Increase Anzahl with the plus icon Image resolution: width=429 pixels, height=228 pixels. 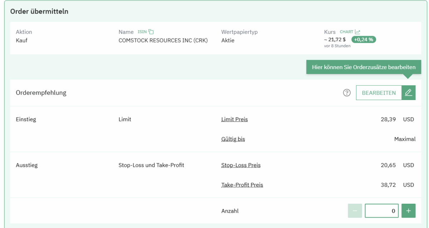pos(408,211)
